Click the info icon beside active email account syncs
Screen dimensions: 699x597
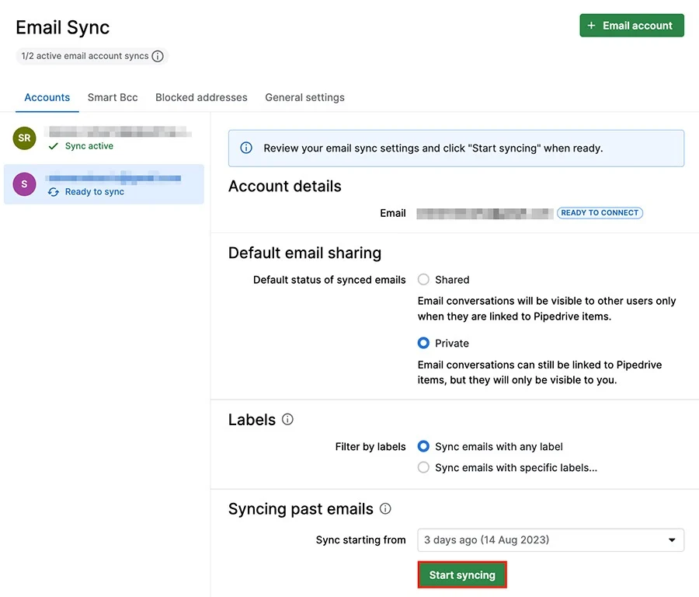tap(158, 56)
